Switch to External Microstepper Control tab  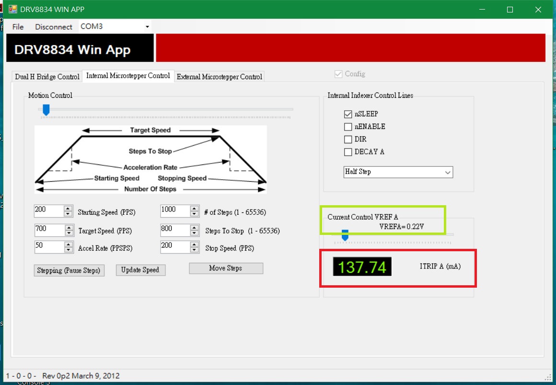tap(219, 77)
